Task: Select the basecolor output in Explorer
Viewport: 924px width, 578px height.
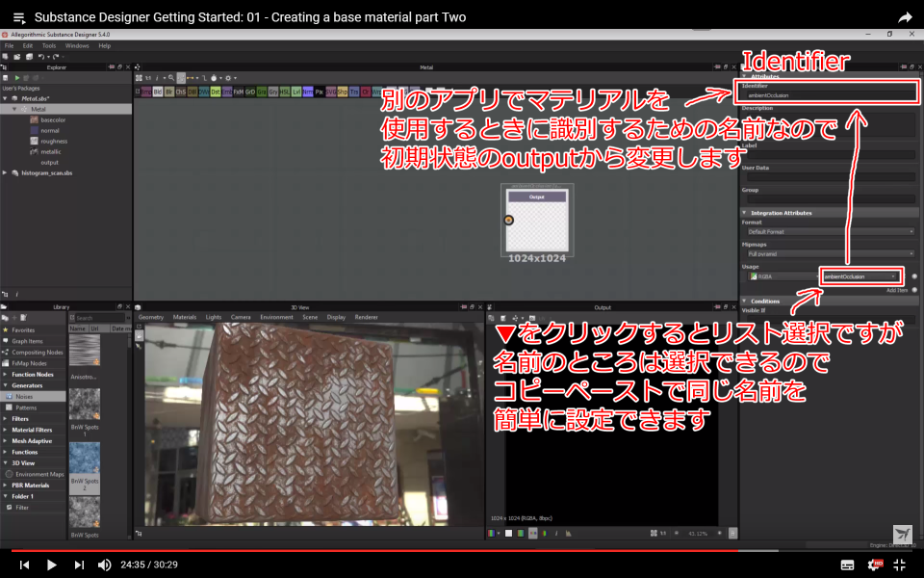Action: point(52,119)
